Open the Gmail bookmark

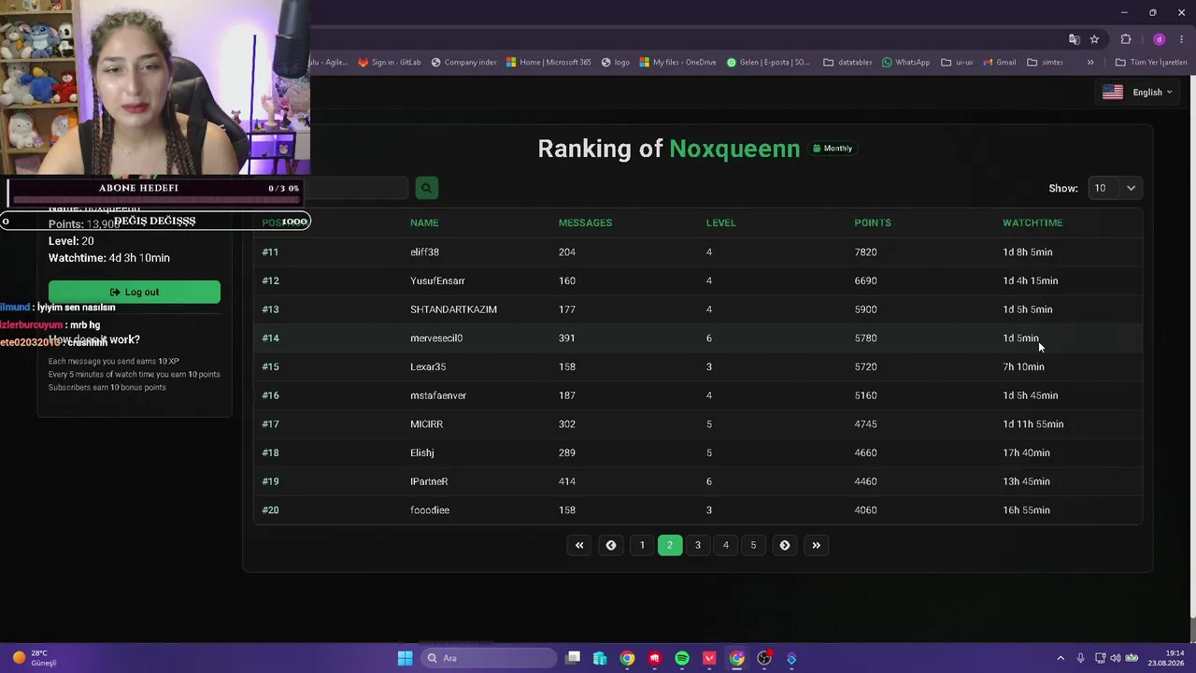999,63
